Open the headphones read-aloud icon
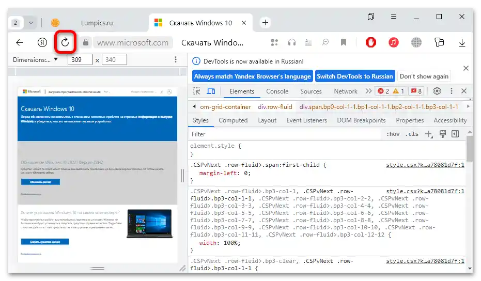The height and width of the screenshot is (281, 481). 292,42
